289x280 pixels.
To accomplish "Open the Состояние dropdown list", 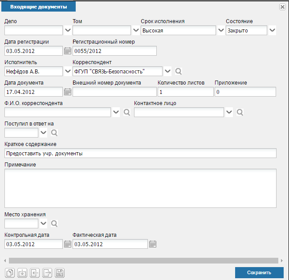I will (x=272, y=30).
